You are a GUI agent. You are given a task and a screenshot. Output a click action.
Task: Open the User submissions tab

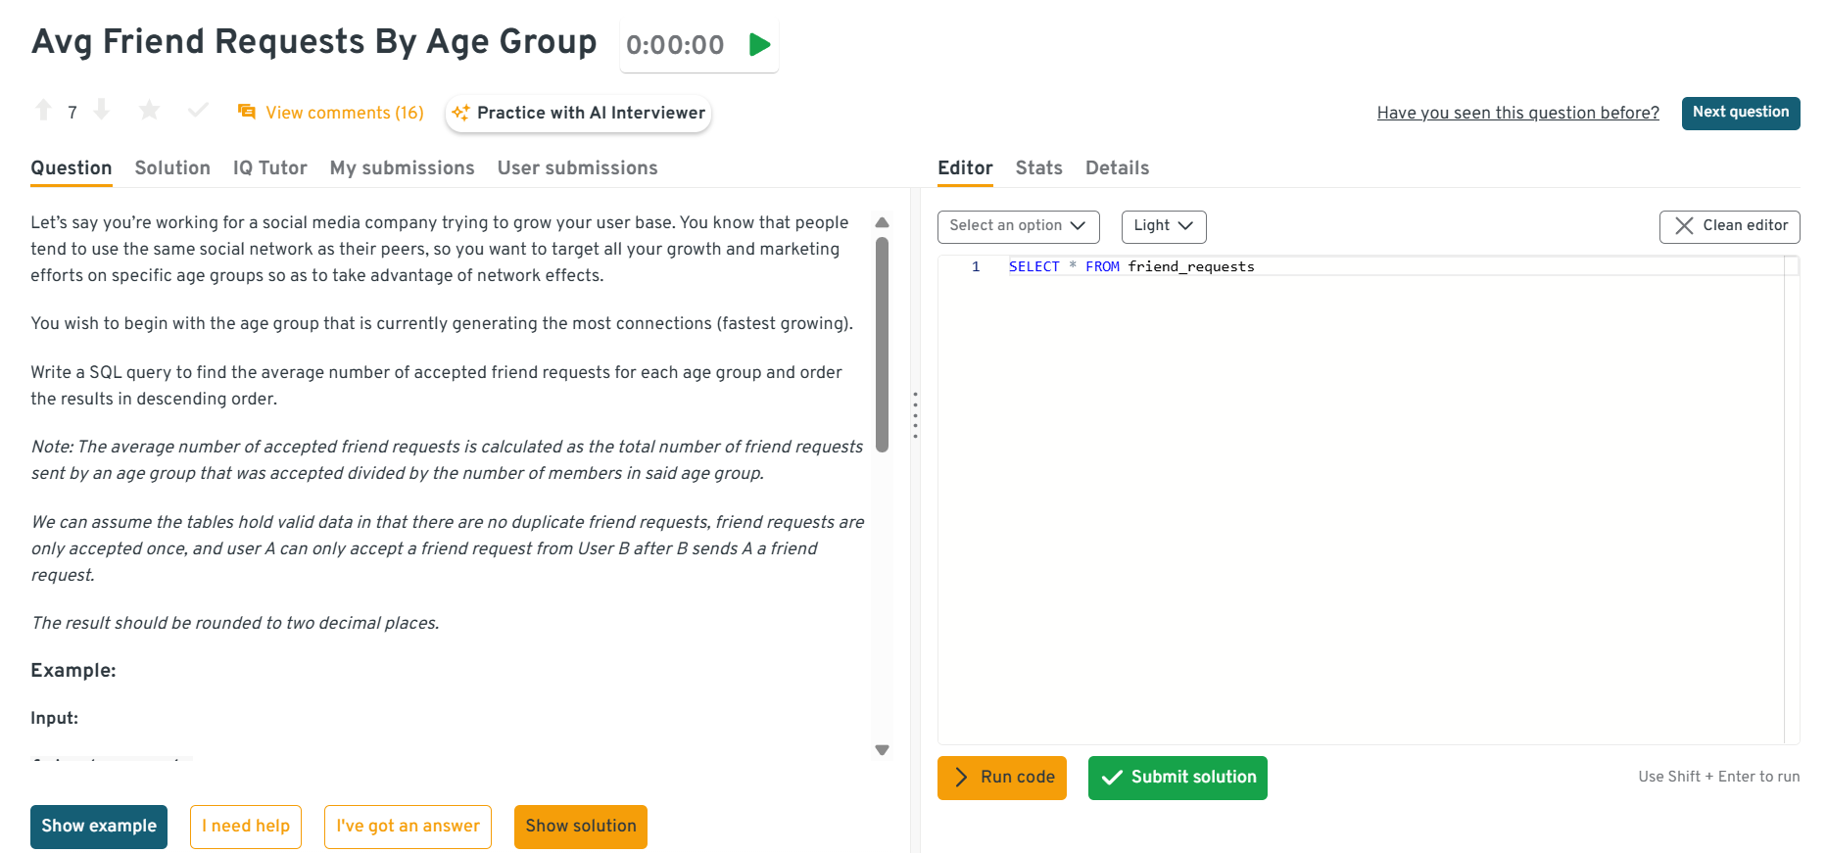[x=577, y=168]
